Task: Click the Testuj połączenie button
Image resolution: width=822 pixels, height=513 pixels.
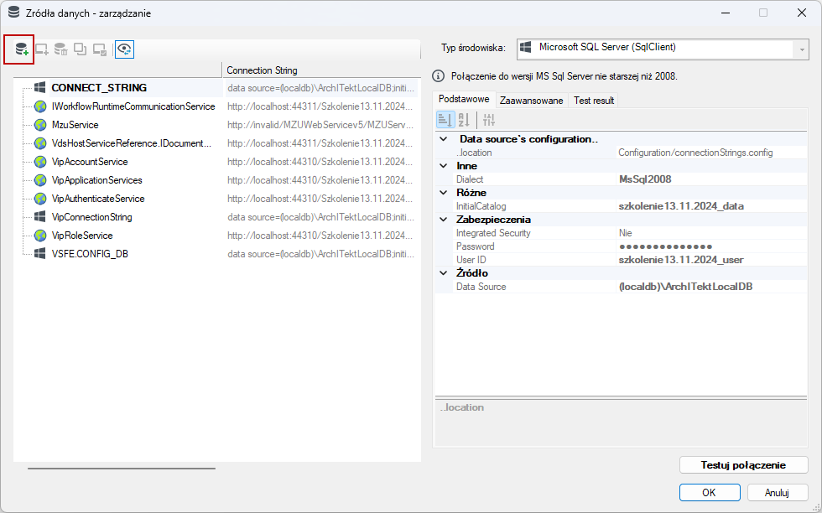Action: 743,464
